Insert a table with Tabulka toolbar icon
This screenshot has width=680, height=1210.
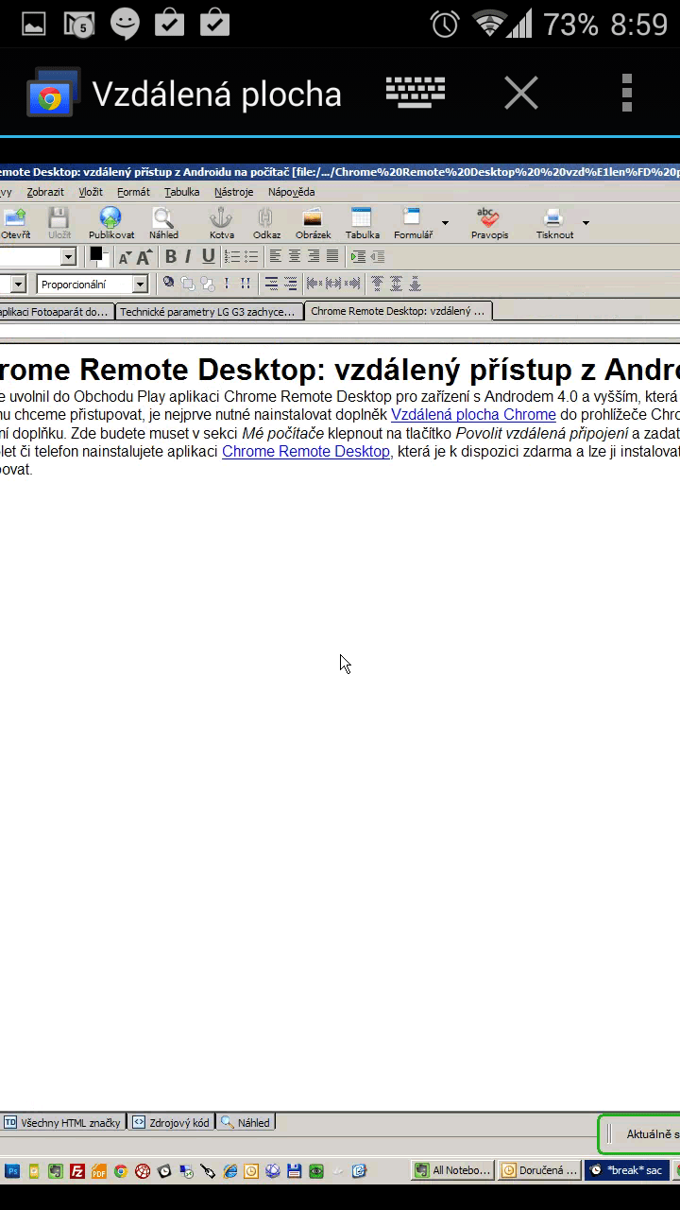click(362, 223)
